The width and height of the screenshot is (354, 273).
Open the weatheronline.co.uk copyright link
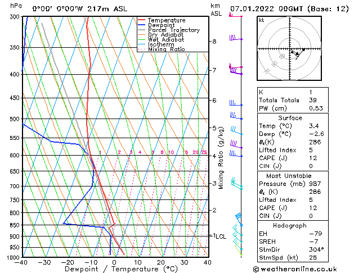click(x=295, y=269)
